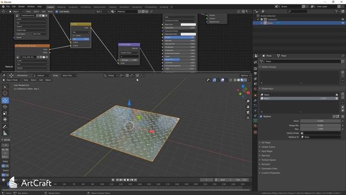Toggle visibility eye of Collection

tap(343, 19)
